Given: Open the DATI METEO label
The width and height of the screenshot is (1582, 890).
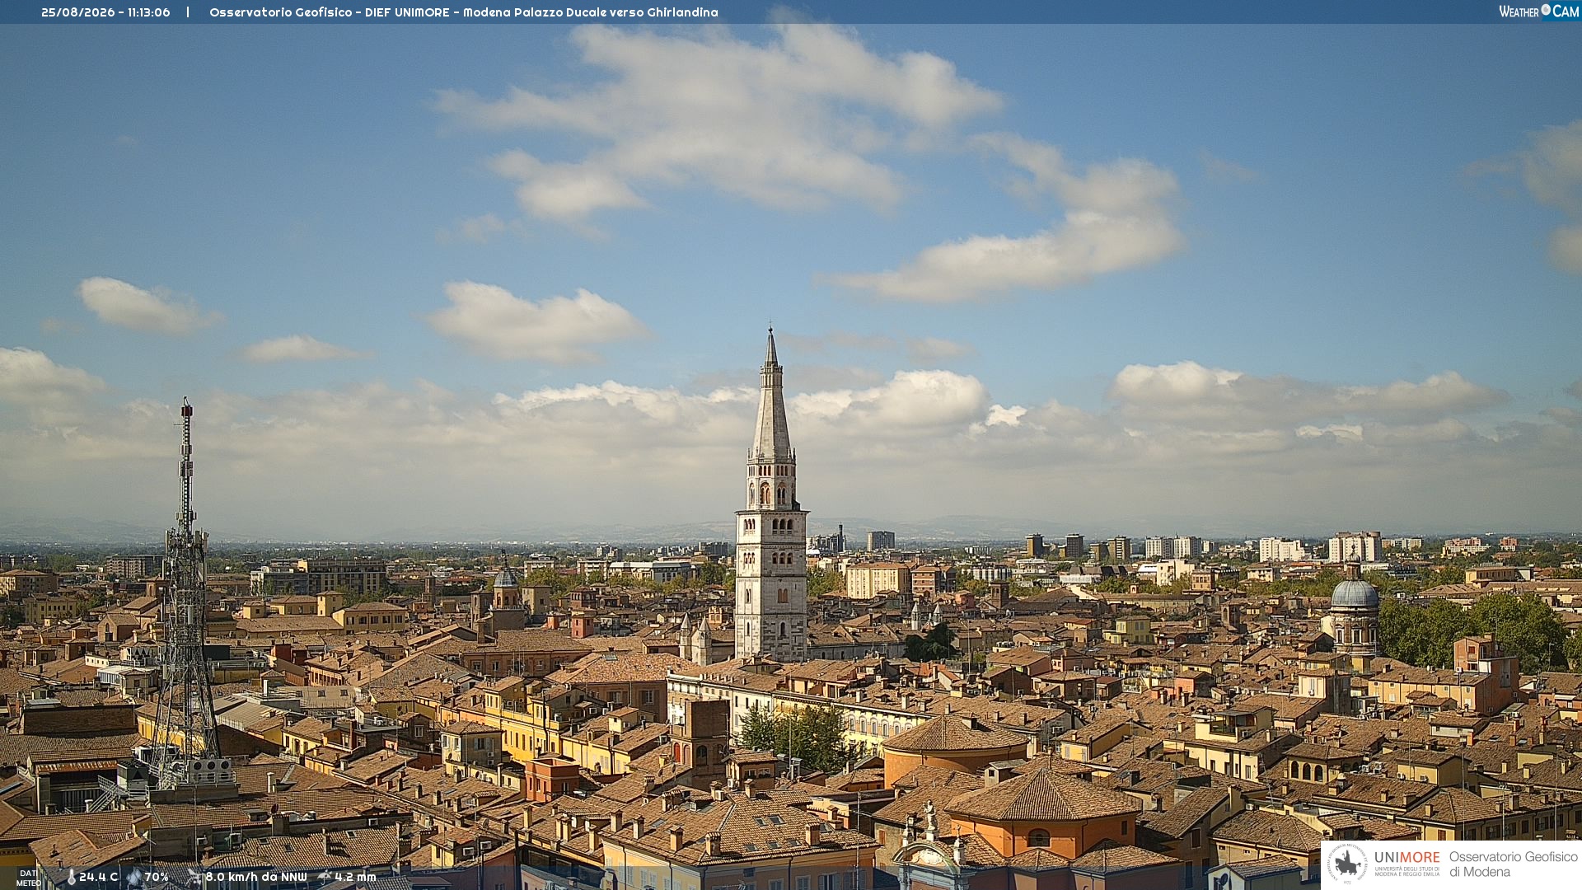Looking at the screenshot, I should coord(28,878).
